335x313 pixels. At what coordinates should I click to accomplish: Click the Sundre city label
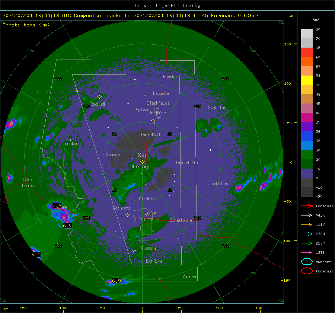(x=113, y=154)
